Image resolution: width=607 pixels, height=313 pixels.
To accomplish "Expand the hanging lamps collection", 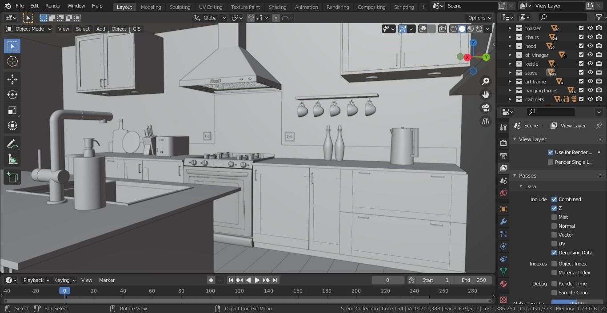I will tap(510, 91).
